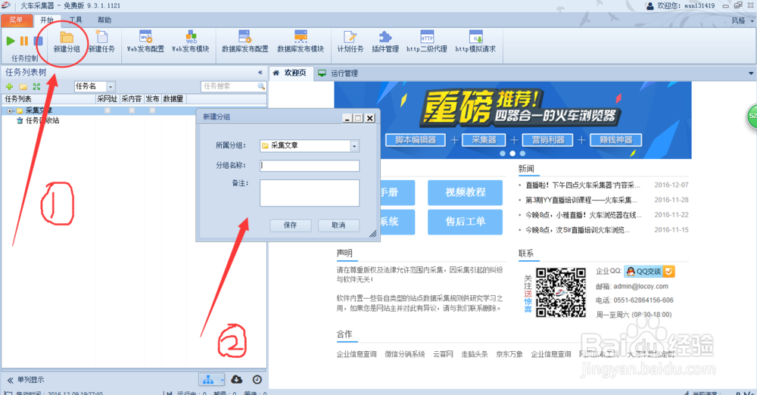The height and width of the screenshot is (395, 757).
Task: Toggle the 采内容 checkbox for 采集文章
Action: tap(131, 110)
